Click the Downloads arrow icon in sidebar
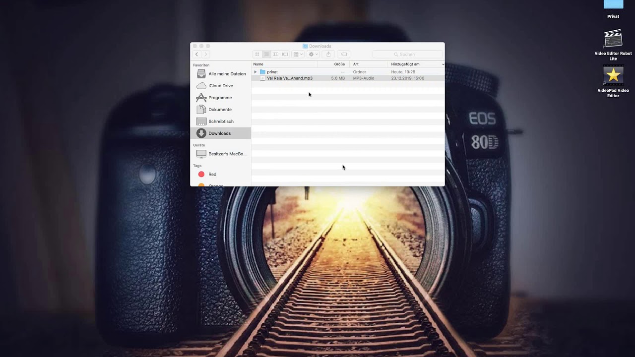This screenshot has width=635, height=357. point(201,133)
